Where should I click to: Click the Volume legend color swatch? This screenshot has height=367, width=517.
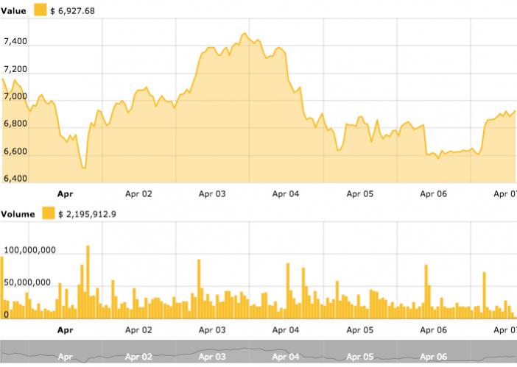pyautogui.click(x=49, y=213)
